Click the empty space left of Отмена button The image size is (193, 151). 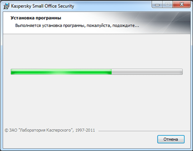click(89, 139)
